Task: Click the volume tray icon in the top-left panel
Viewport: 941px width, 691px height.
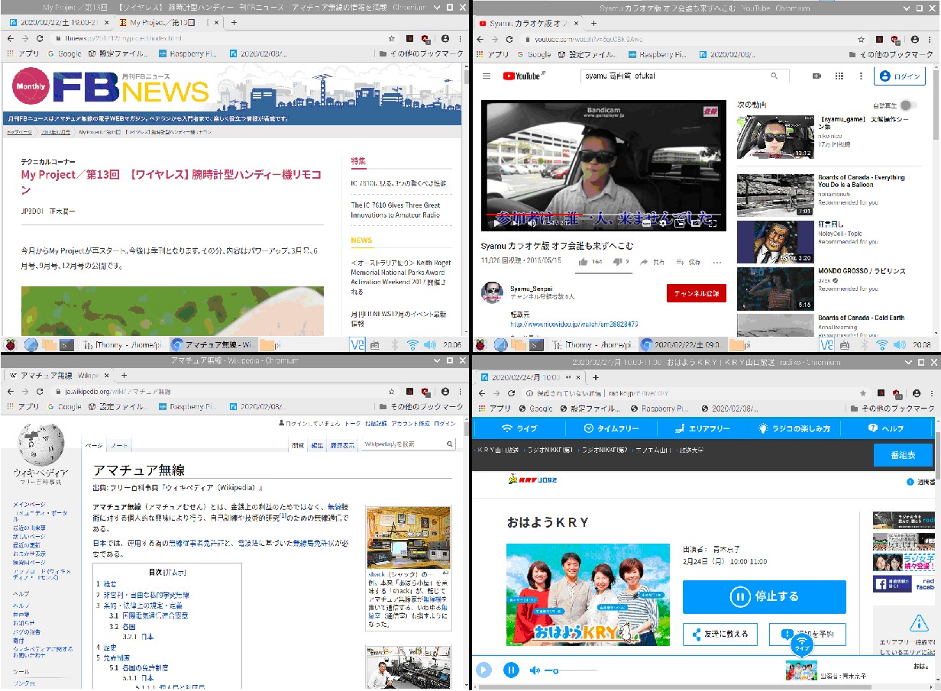Action: coord(429,344)
